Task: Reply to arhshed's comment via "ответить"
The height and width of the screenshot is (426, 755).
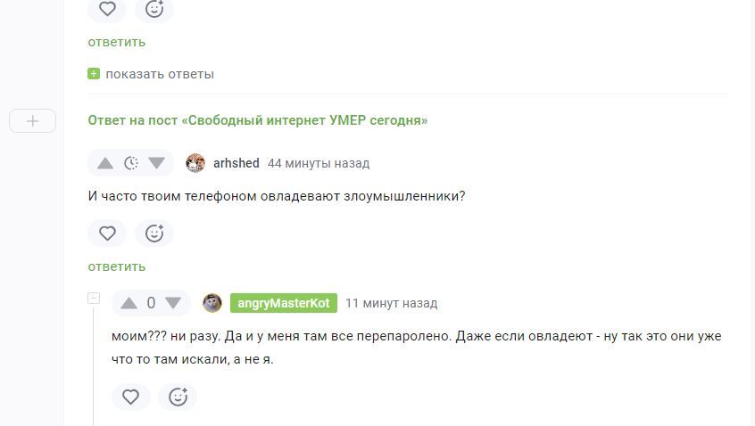Action: [x=116, y=266]
